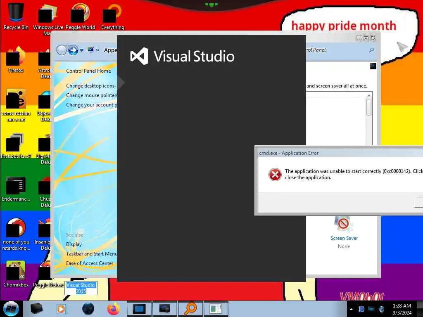The image size is (423, 317).
Task: Launch the Everything search desktop shortcut
Action: 112,16
